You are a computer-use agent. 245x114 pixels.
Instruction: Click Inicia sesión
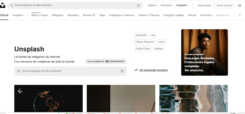[x=205, y=5]
